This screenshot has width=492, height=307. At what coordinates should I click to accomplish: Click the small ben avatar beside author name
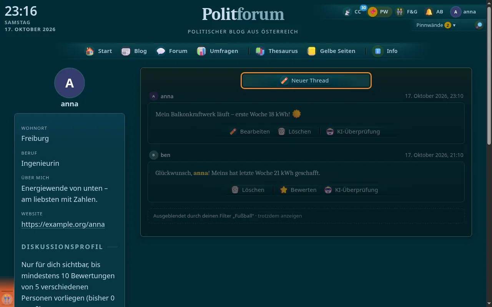154,155
